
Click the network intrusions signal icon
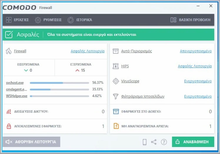point(9,111)
